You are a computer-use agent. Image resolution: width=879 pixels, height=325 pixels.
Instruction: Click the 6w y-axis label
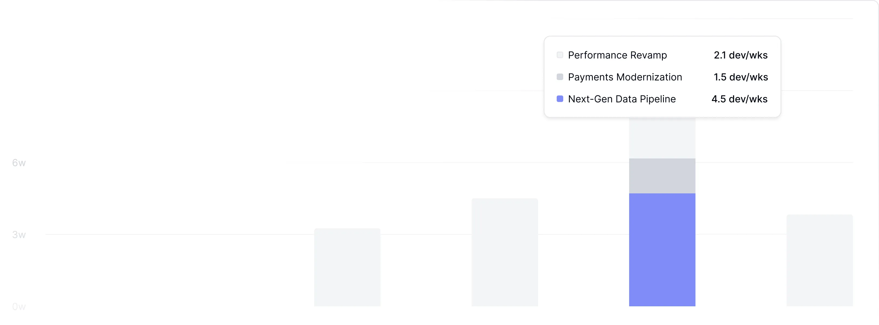coord(19,163)
